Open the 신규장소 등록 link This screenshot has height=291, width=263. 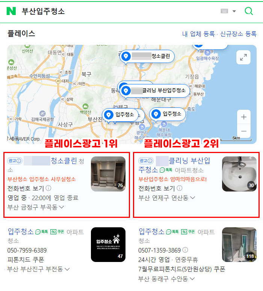(x=238, y=34)
